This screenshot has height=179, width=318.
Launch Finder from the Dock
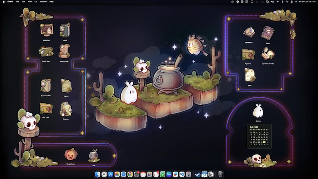[x=98, y=174]
